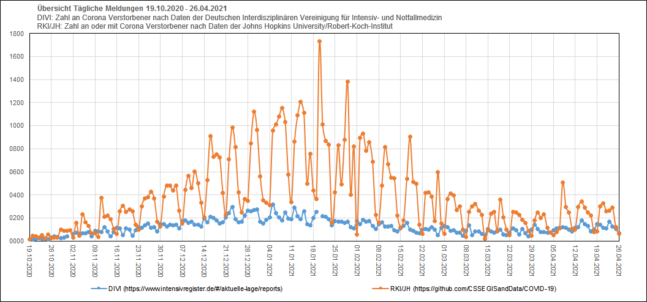Click x-axis date 08.03.2021

tap(467, 261)
